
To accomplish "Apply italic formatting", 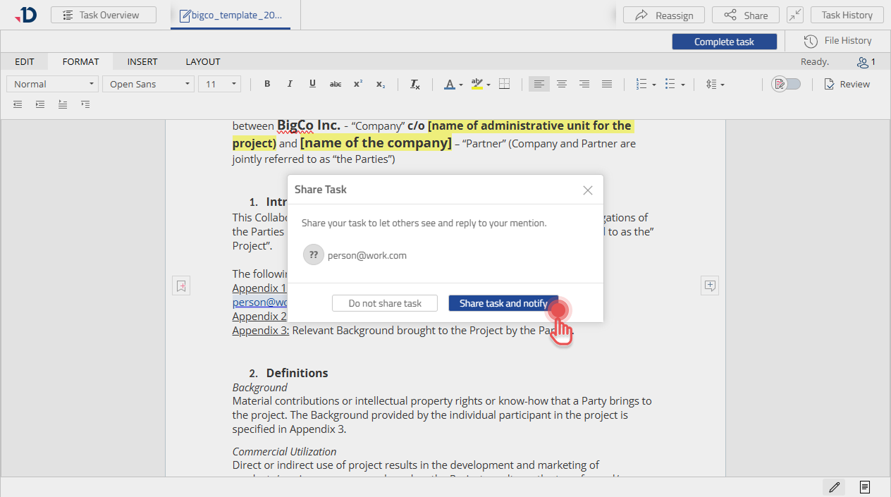I will [x=290, y=84].
